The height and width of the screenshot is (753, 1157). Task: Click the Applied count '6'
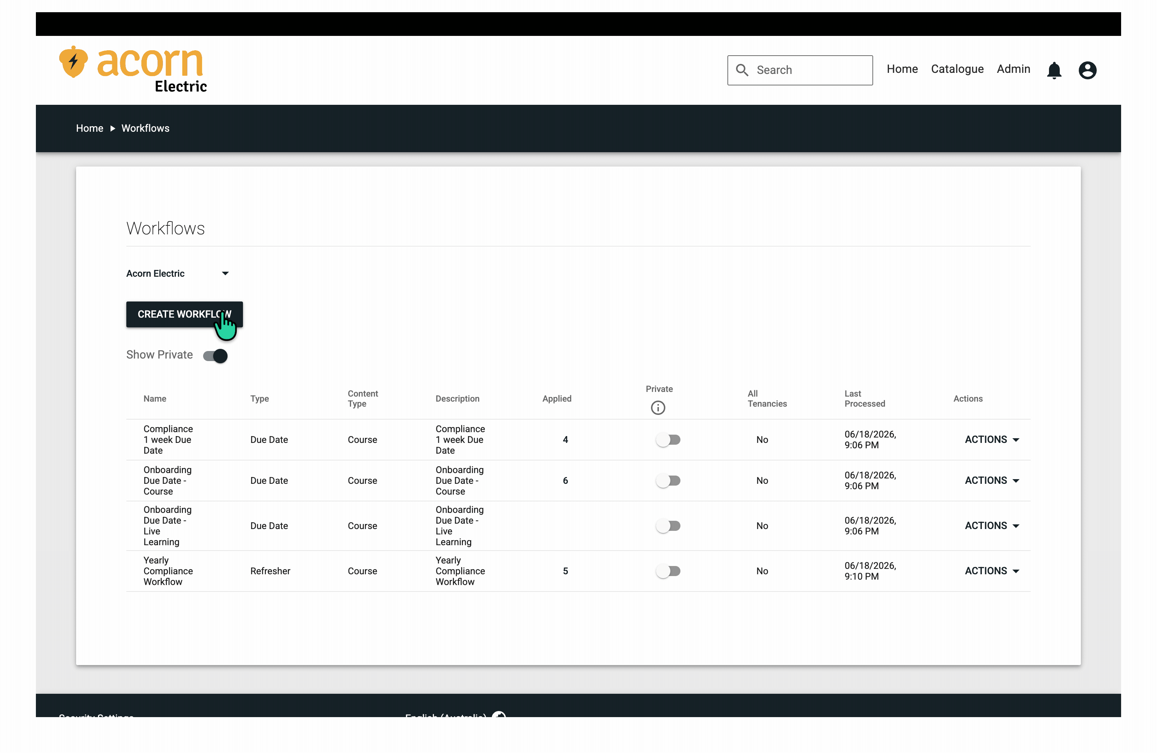565,480
